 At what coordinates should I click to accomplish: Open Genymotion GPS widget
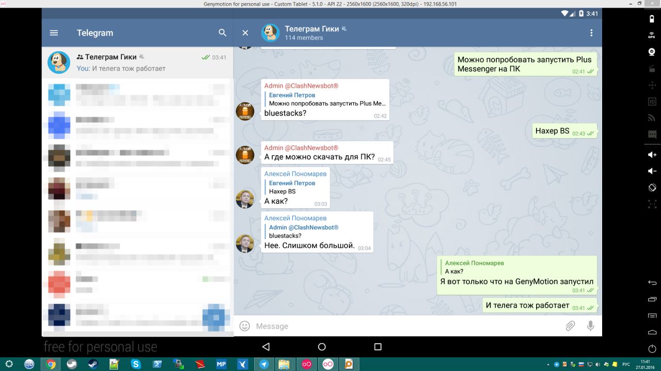[652, 35]
